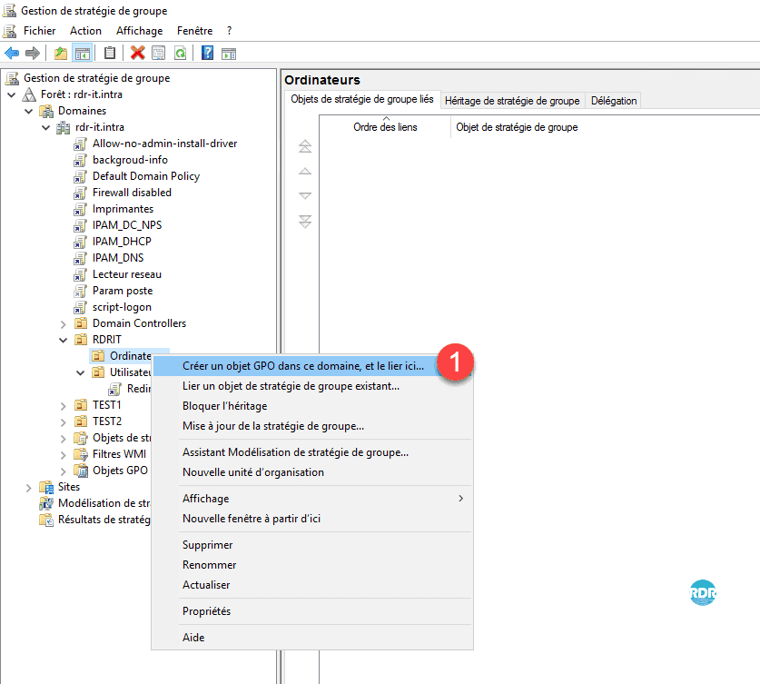The width and height of the screenshot is (760, 684).
Task: Switch to Héritage de stratégie de groupe tab
Action: pyautogui.click(x=512, y=100)
